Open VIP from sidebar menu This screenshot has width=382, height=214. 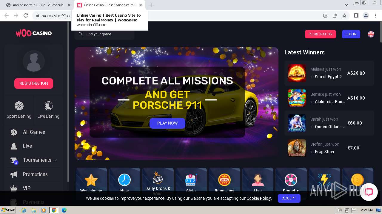click(27, 188)
